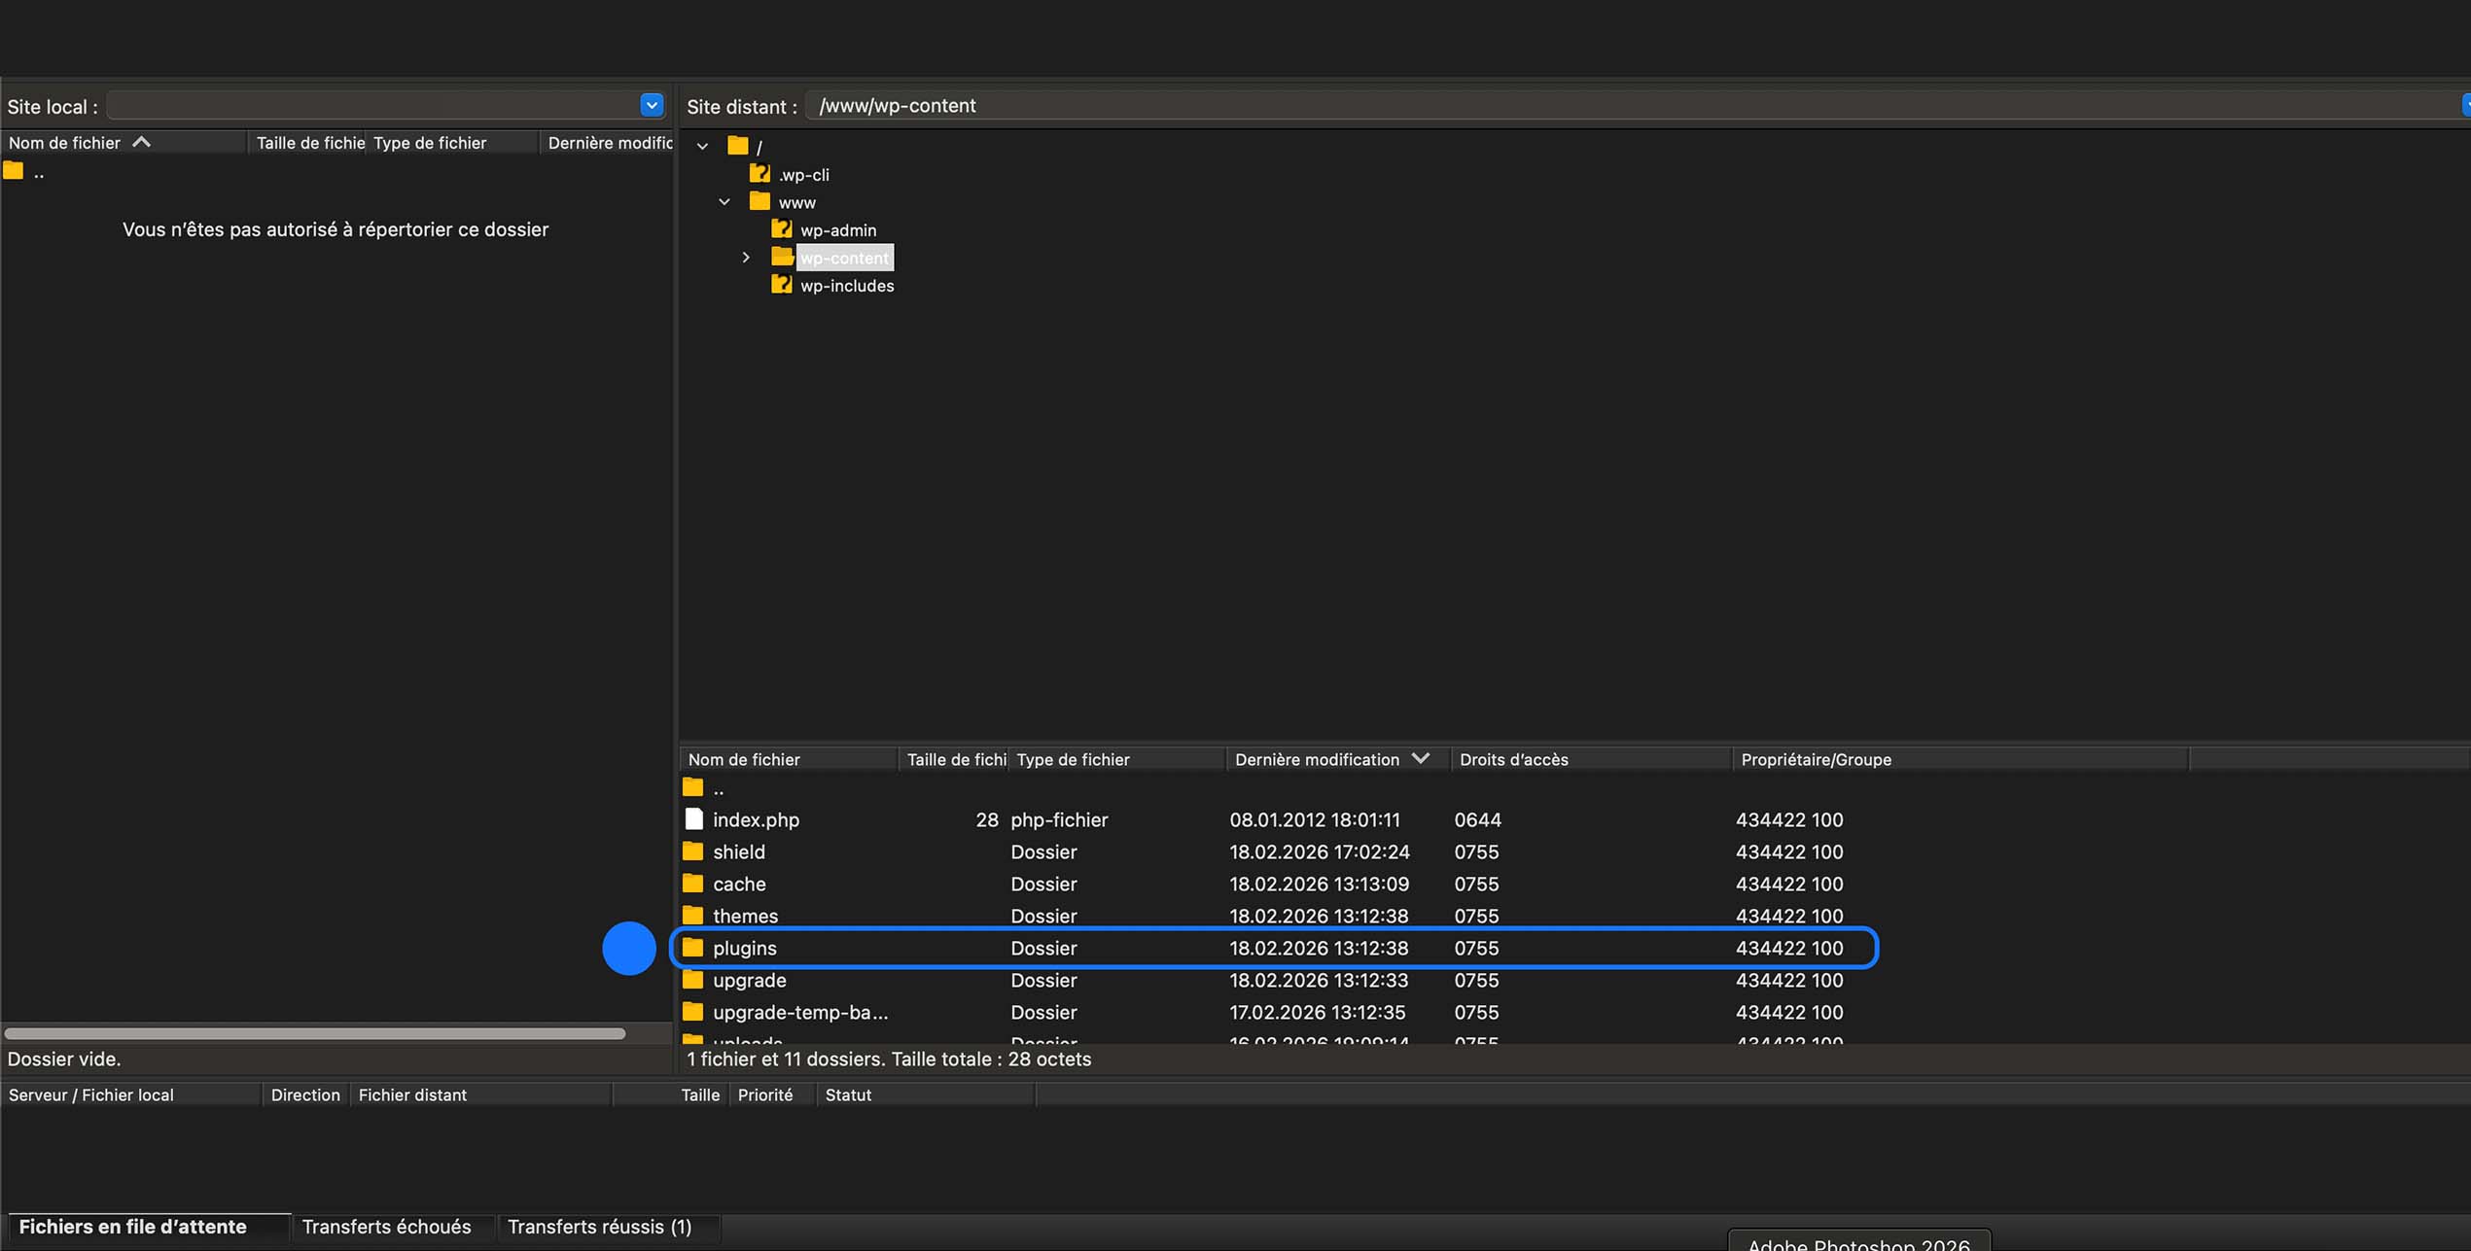Click the local pane horizontal scrollbar
2471x1251 pixels.
tap(314, 1033)
